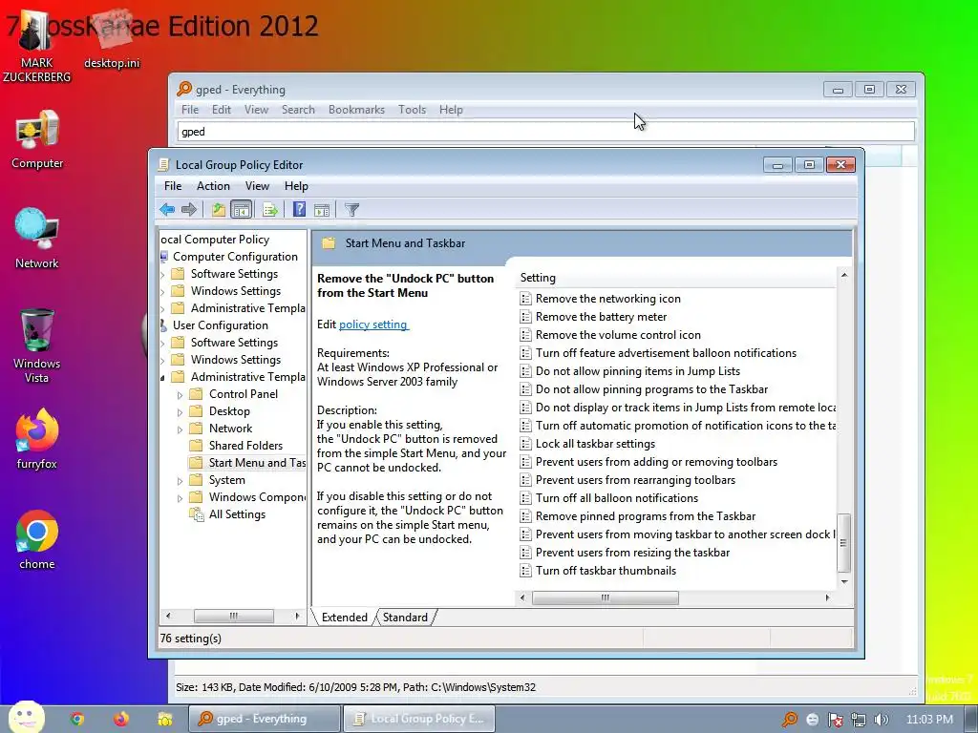
Task: Click the policy setting link
Action: click(x=373, y=325)
